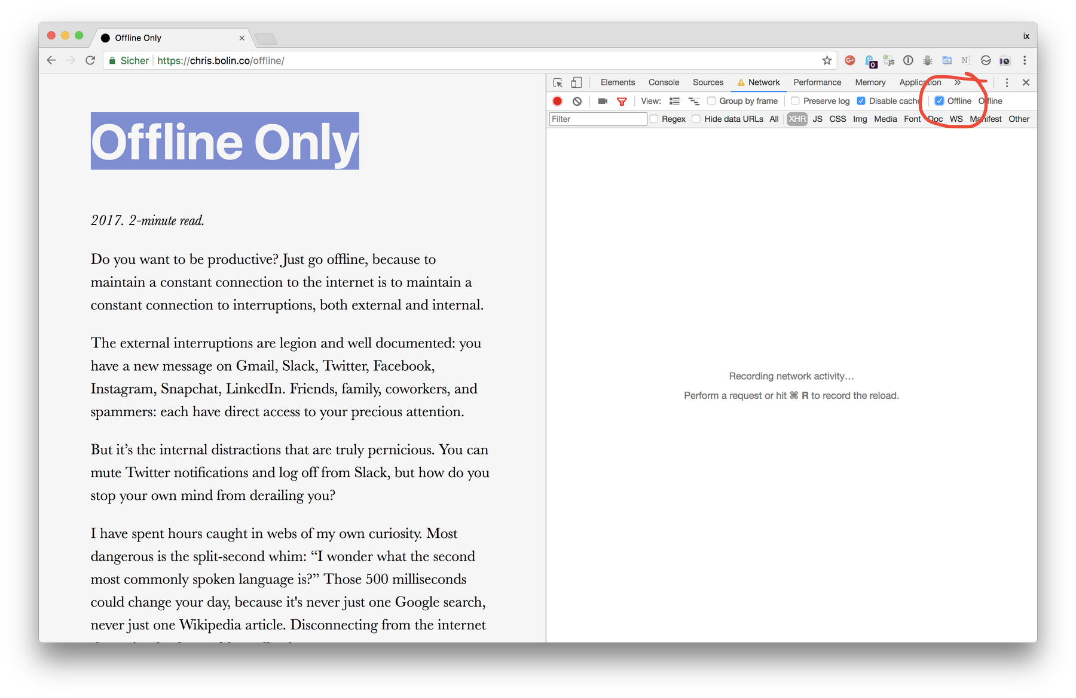Uncheck the Disable cache checkbox
Viewport: 1076px width, 698px height.
[x=861, y=101]
